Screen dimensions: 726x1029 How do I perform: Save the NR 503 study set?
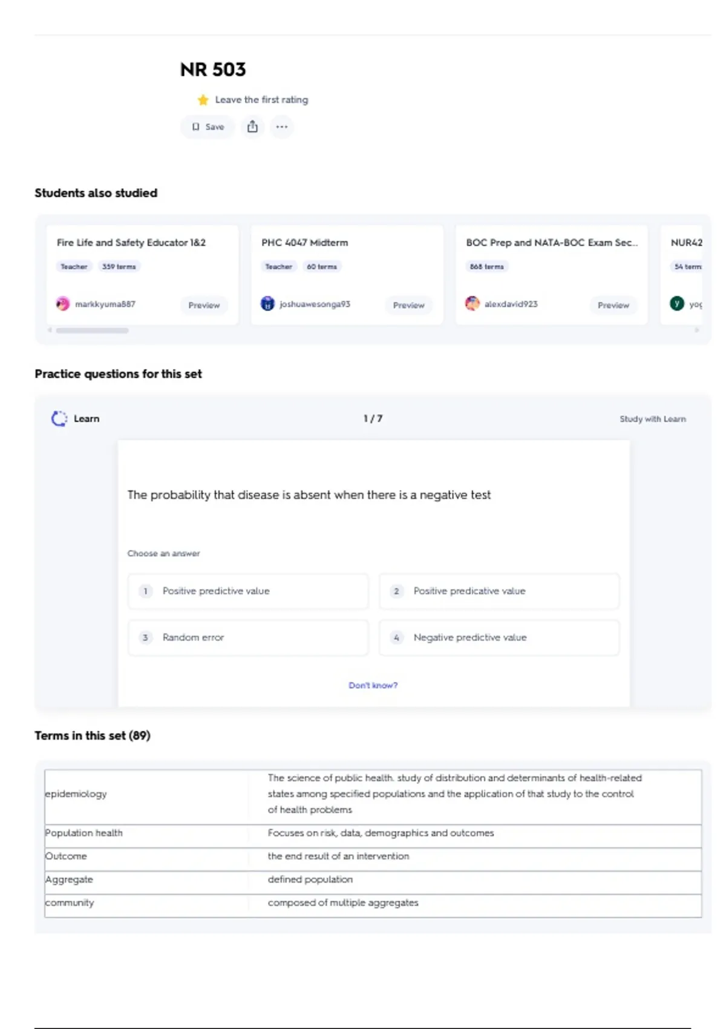point(208,127)
